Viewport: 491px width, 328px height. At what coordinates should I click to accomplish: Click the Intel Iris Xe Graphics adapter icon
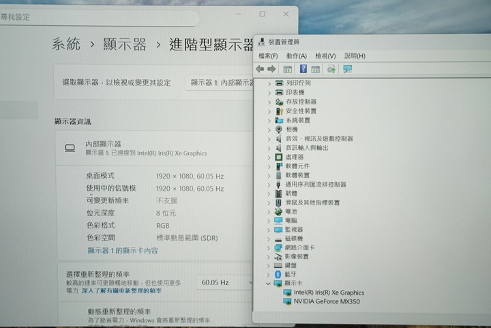point(287,293)
